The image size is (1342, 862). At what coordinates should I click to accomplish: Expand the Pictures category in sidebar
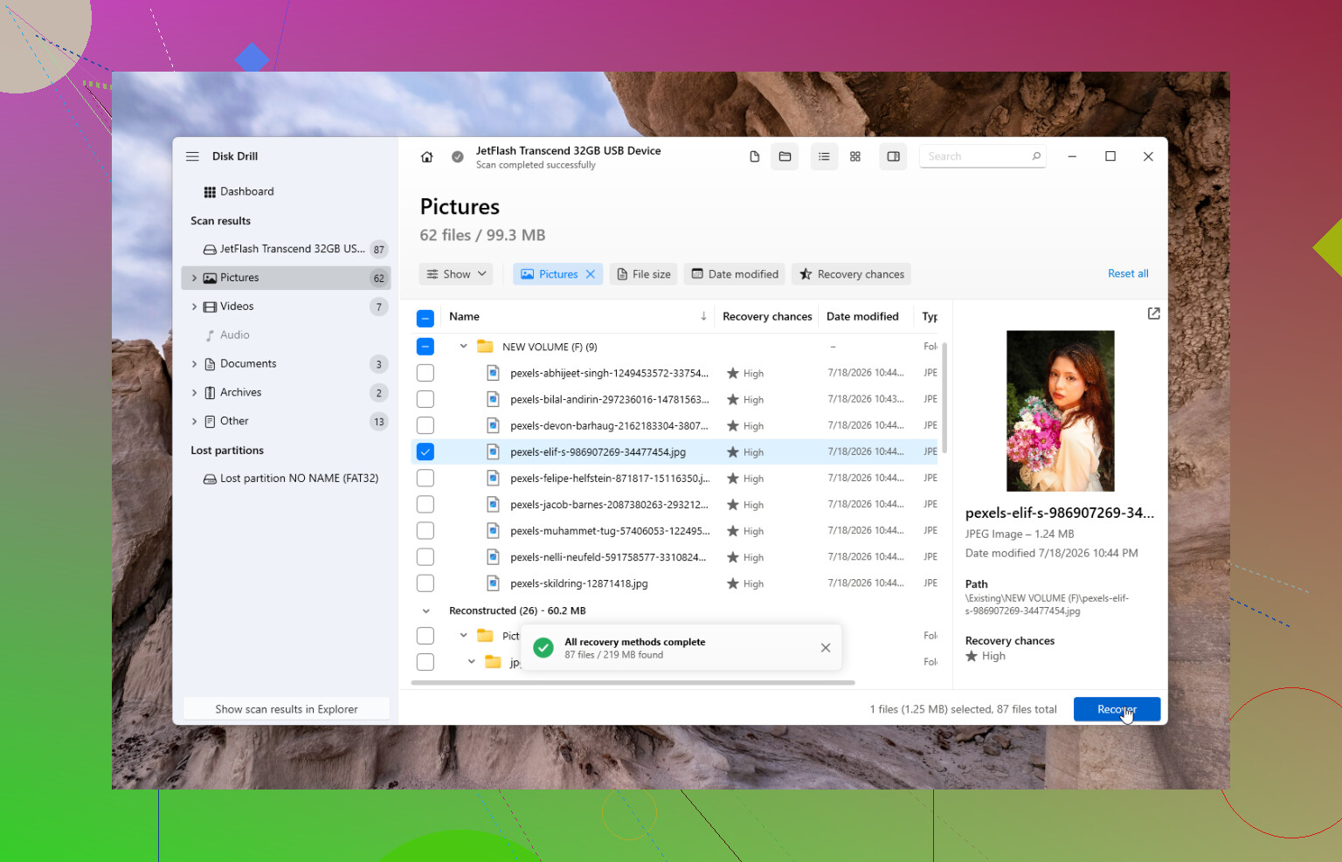pyautogui.click(x=194, y=278)
